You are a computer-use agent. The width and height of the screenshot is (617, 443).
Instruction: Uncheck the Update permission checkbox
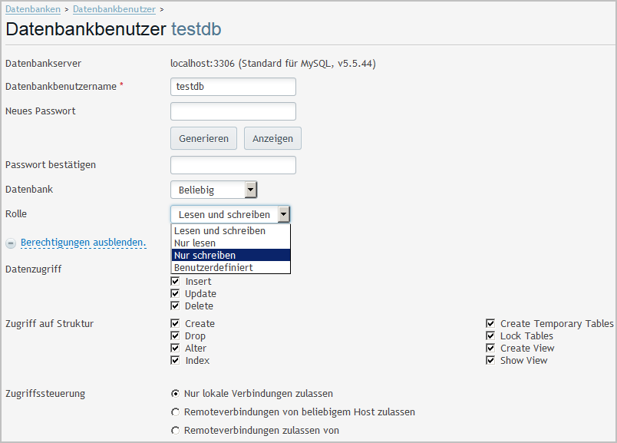pos(175,293)
